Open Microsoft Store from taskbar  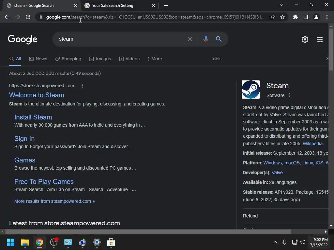(x=111, y=242)
